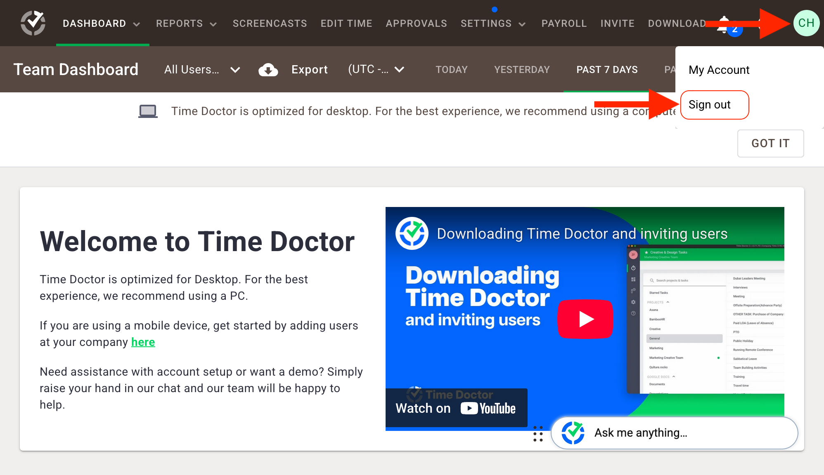Click the CH profile avatar

806,23
